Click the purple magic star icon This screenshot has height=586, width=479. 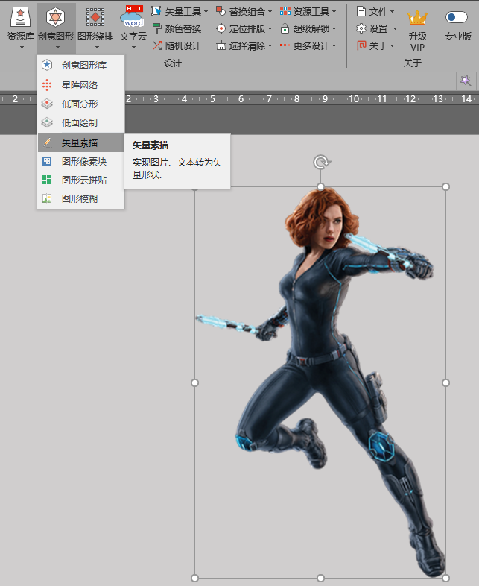(465, 81)
